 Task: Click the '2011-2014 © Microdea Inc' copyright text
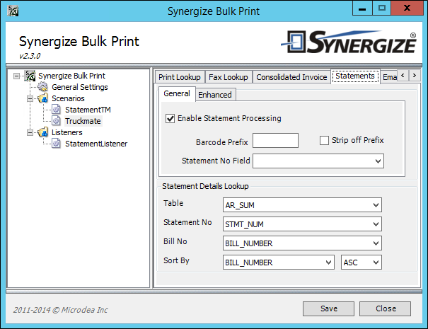(60, 310)
